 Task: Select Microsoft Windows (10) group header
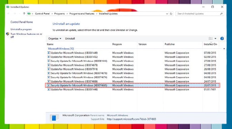tap(61, 49)
